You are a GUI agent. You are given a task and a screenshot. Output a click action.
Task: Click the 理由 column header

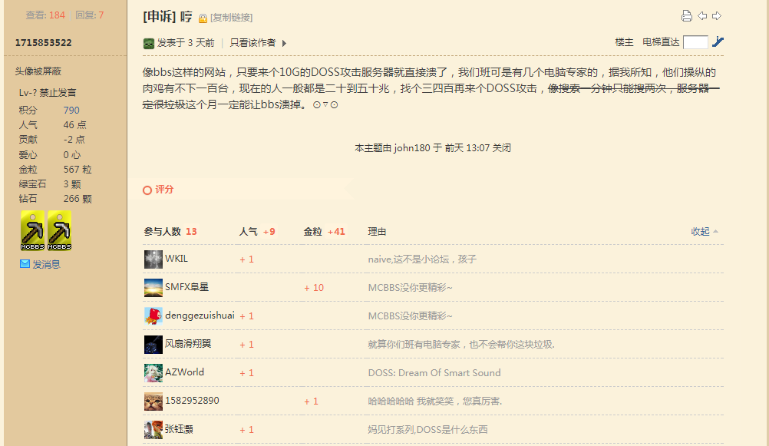[x=377, y=232]
